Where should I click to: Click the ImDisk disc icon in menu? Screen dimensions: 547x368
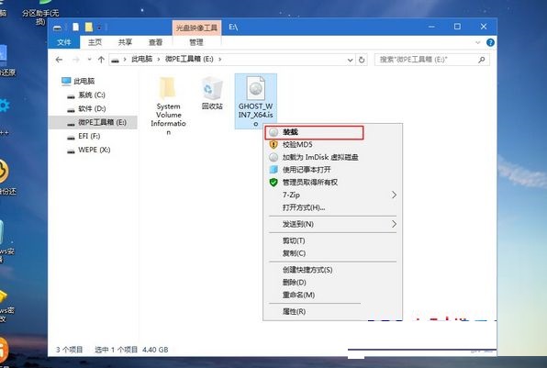tap(273, 157)
